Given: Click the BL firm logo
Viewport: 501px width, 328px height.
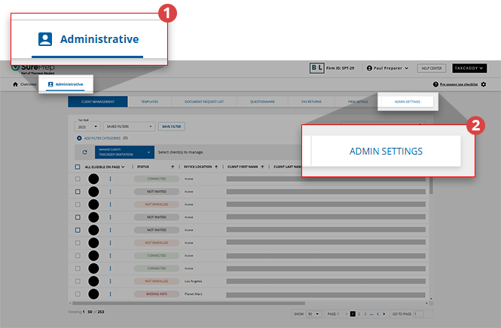Looking at the screenshot, I should tap(316, 68).
